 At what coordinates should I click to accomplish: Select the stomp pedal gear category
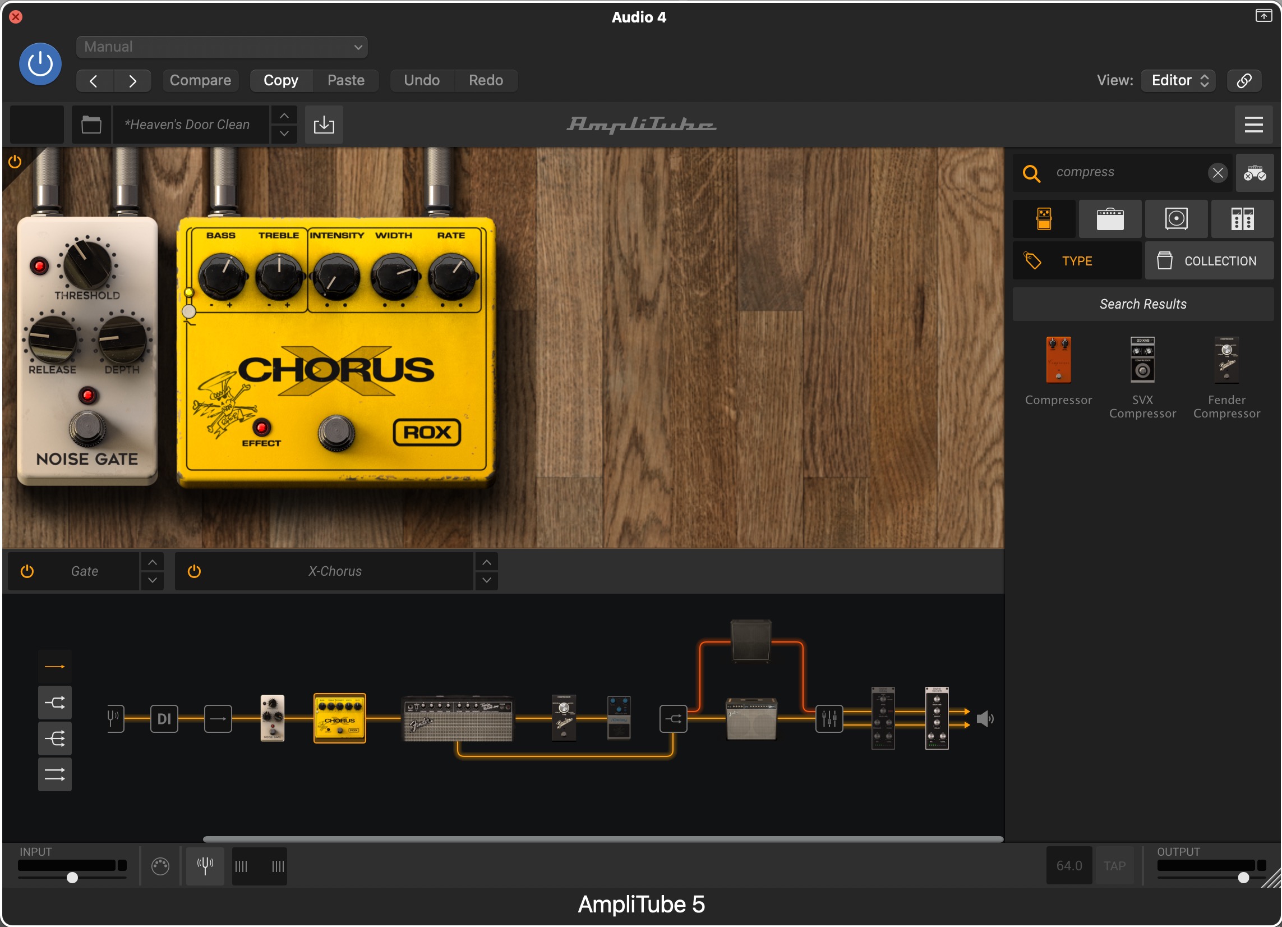click(x=1044, y=219)
